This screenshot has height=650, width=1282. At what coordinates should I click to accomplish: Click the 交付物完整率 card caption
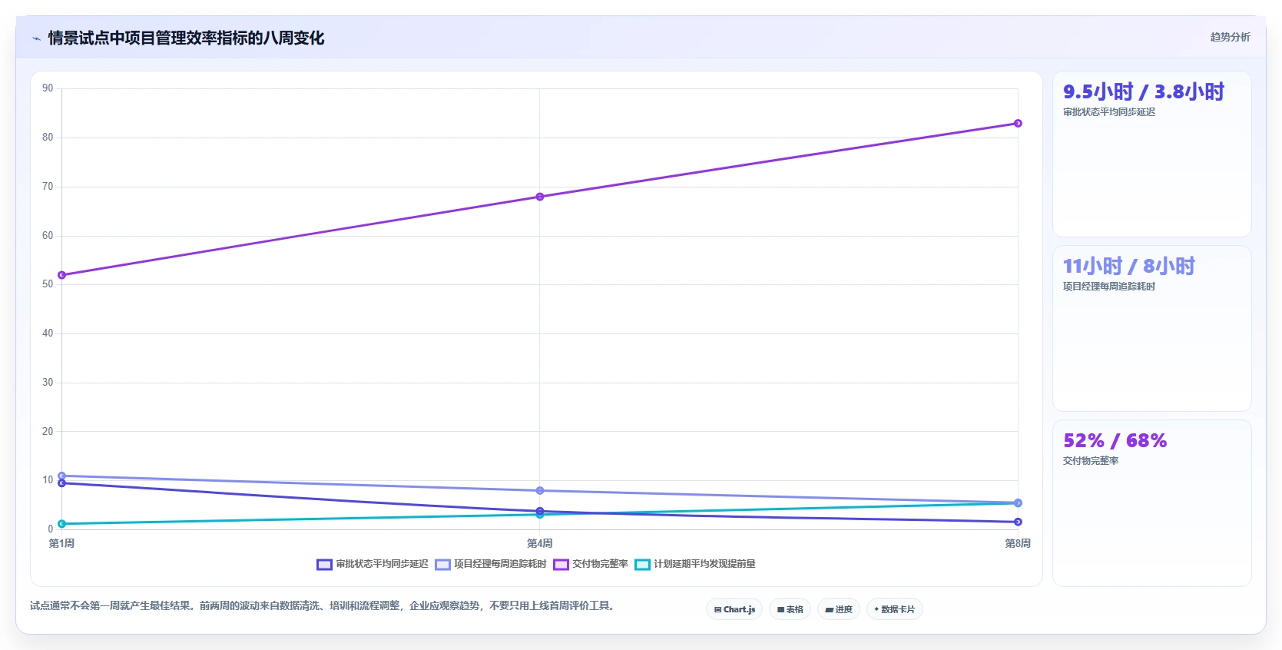(1091, 461)
